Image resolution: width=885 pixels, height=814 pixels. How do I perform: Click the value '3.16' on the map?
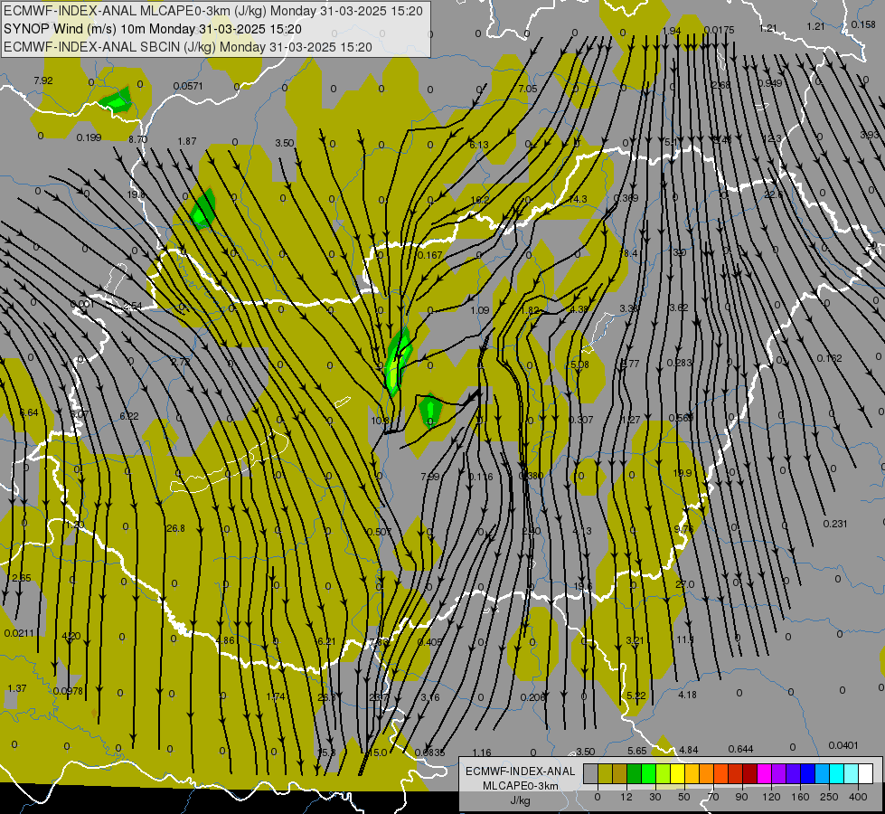(430, 697)
